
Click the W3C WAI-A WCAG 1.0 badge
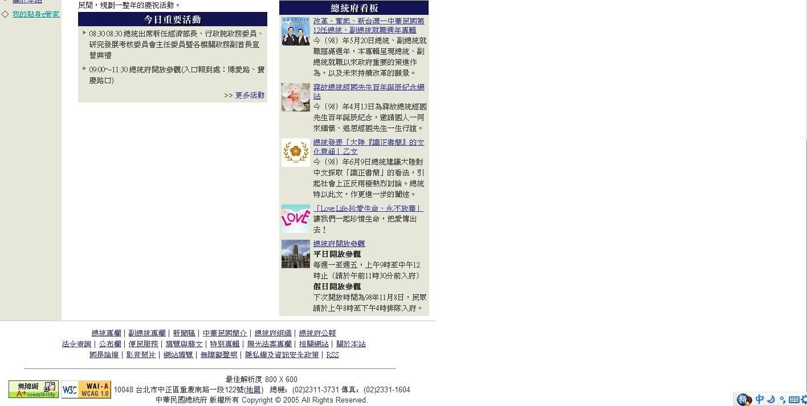86,389
